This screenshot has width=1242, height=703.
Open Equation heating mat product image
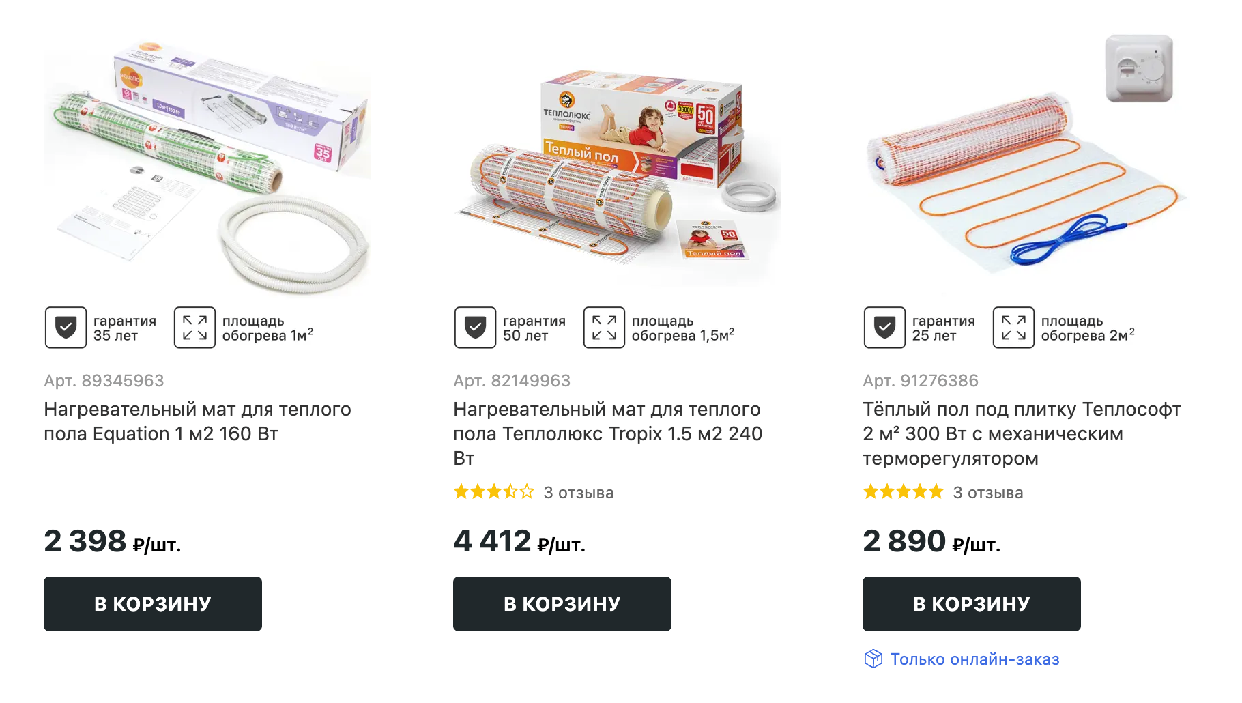207,164
